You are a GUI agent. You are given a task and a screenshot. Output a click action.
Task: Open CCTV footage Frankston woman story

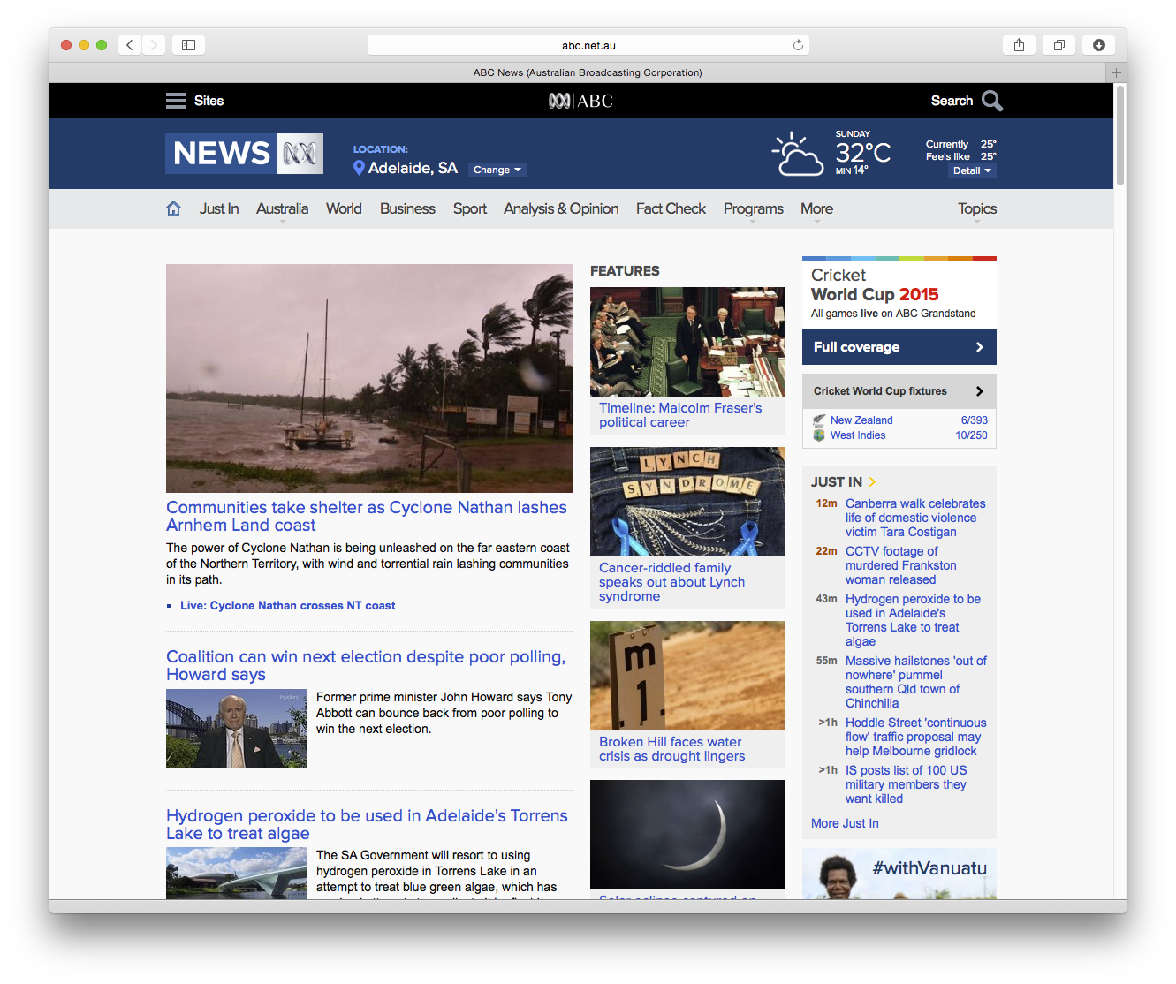pos(901,565)
